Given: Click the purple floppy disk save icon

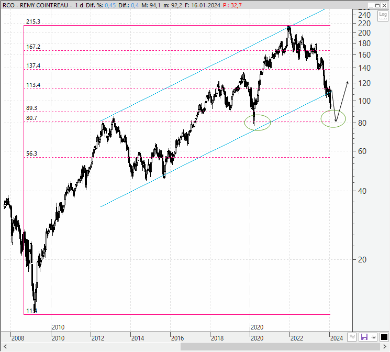Looking at the screenshot, I should pyautogui.click(x=364, y=337).
